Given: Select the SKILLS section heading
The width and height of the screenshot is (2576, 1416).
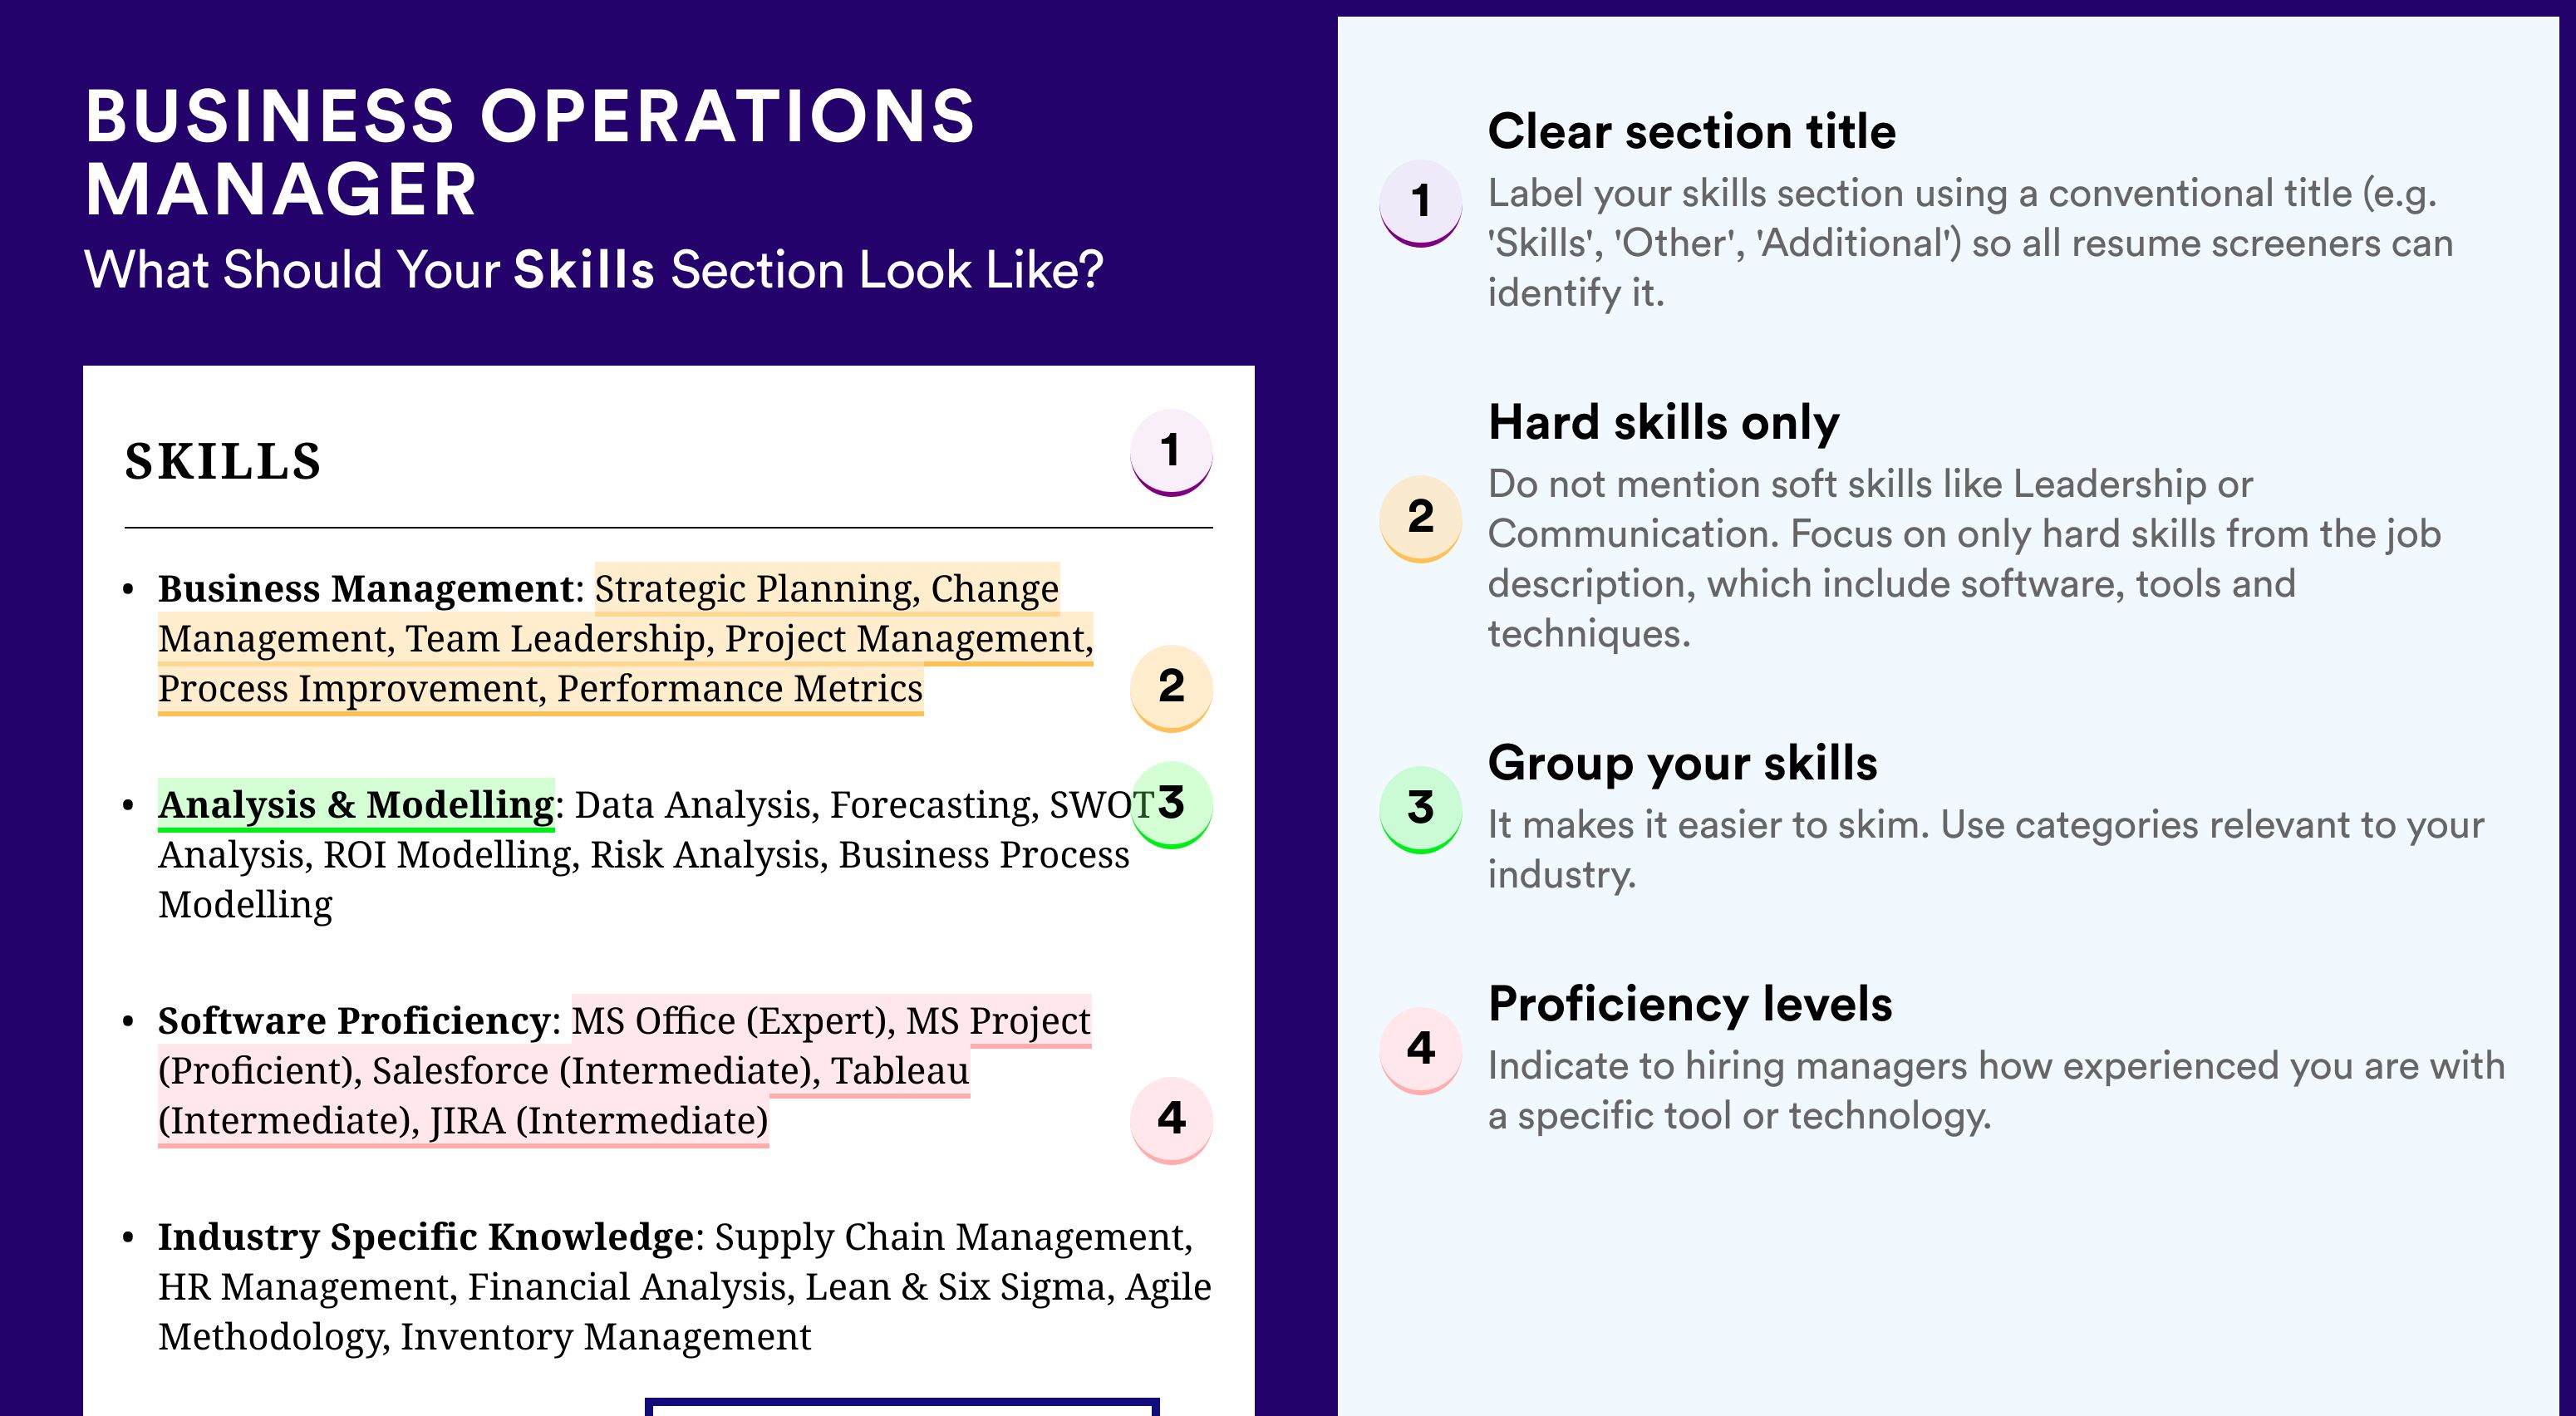Looking at the screenshot, I should pyautogui.click(x=223, y=461).
